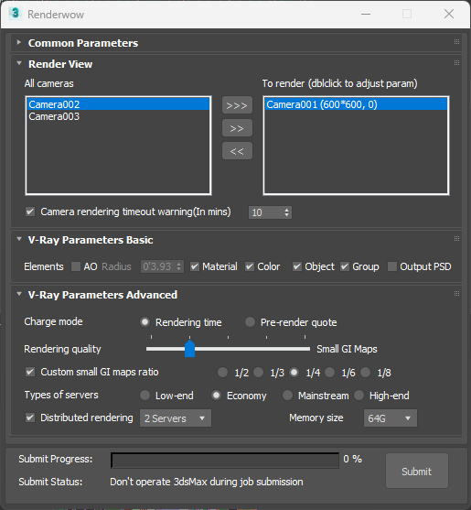Collapse the V-Ray Parameters Basic rollout

[x=19, y=239]
